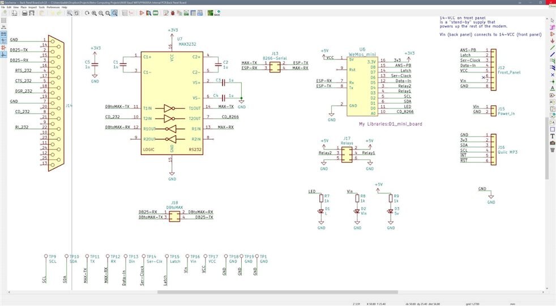This screenshot has height=306, width=556.
Task: Select the Delete tool trash icon
Action: [552, 149]
